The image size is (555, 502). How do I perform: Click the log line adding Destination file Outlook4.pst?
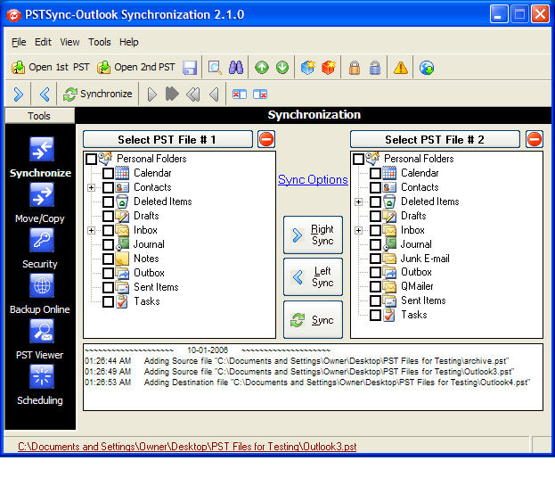click(x=307, y=383)
